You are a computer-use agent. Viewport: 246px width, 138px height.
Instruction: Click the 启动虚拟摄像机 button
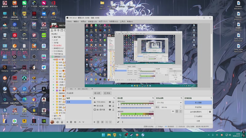pos(196,112)
